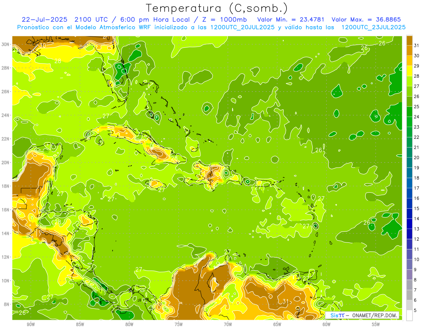Click the 'SisTT – ONAMET/REP.DOM.' credit box
The height and width of the screenshot is (329, 426).
tap(362, 315)
